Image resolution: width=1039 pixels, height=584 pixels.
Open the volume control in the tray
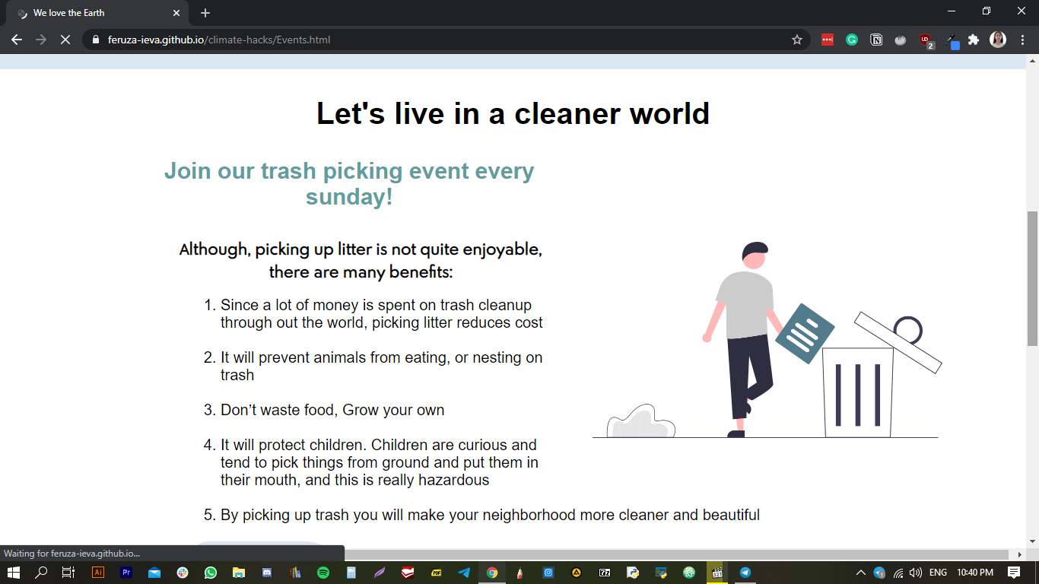coord(915,573)
